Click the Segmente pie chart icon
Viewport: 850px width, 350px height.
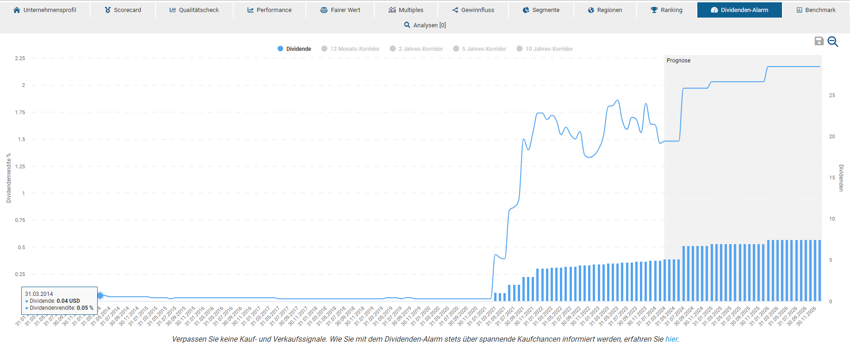tap(526, 10)
